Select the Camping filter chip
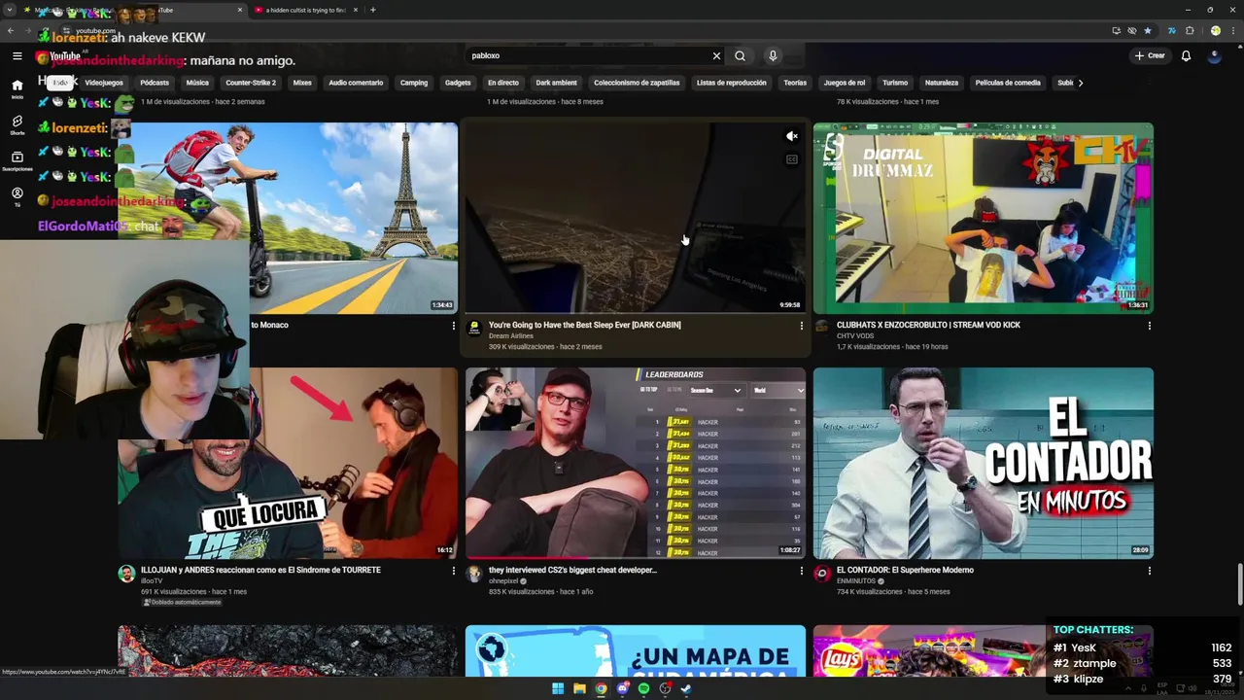The height and width of the screenshot is (700, 1244). click(x=414, y=83)
